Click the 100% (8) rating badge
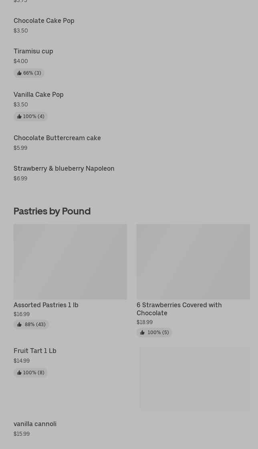 pos(31,373)
